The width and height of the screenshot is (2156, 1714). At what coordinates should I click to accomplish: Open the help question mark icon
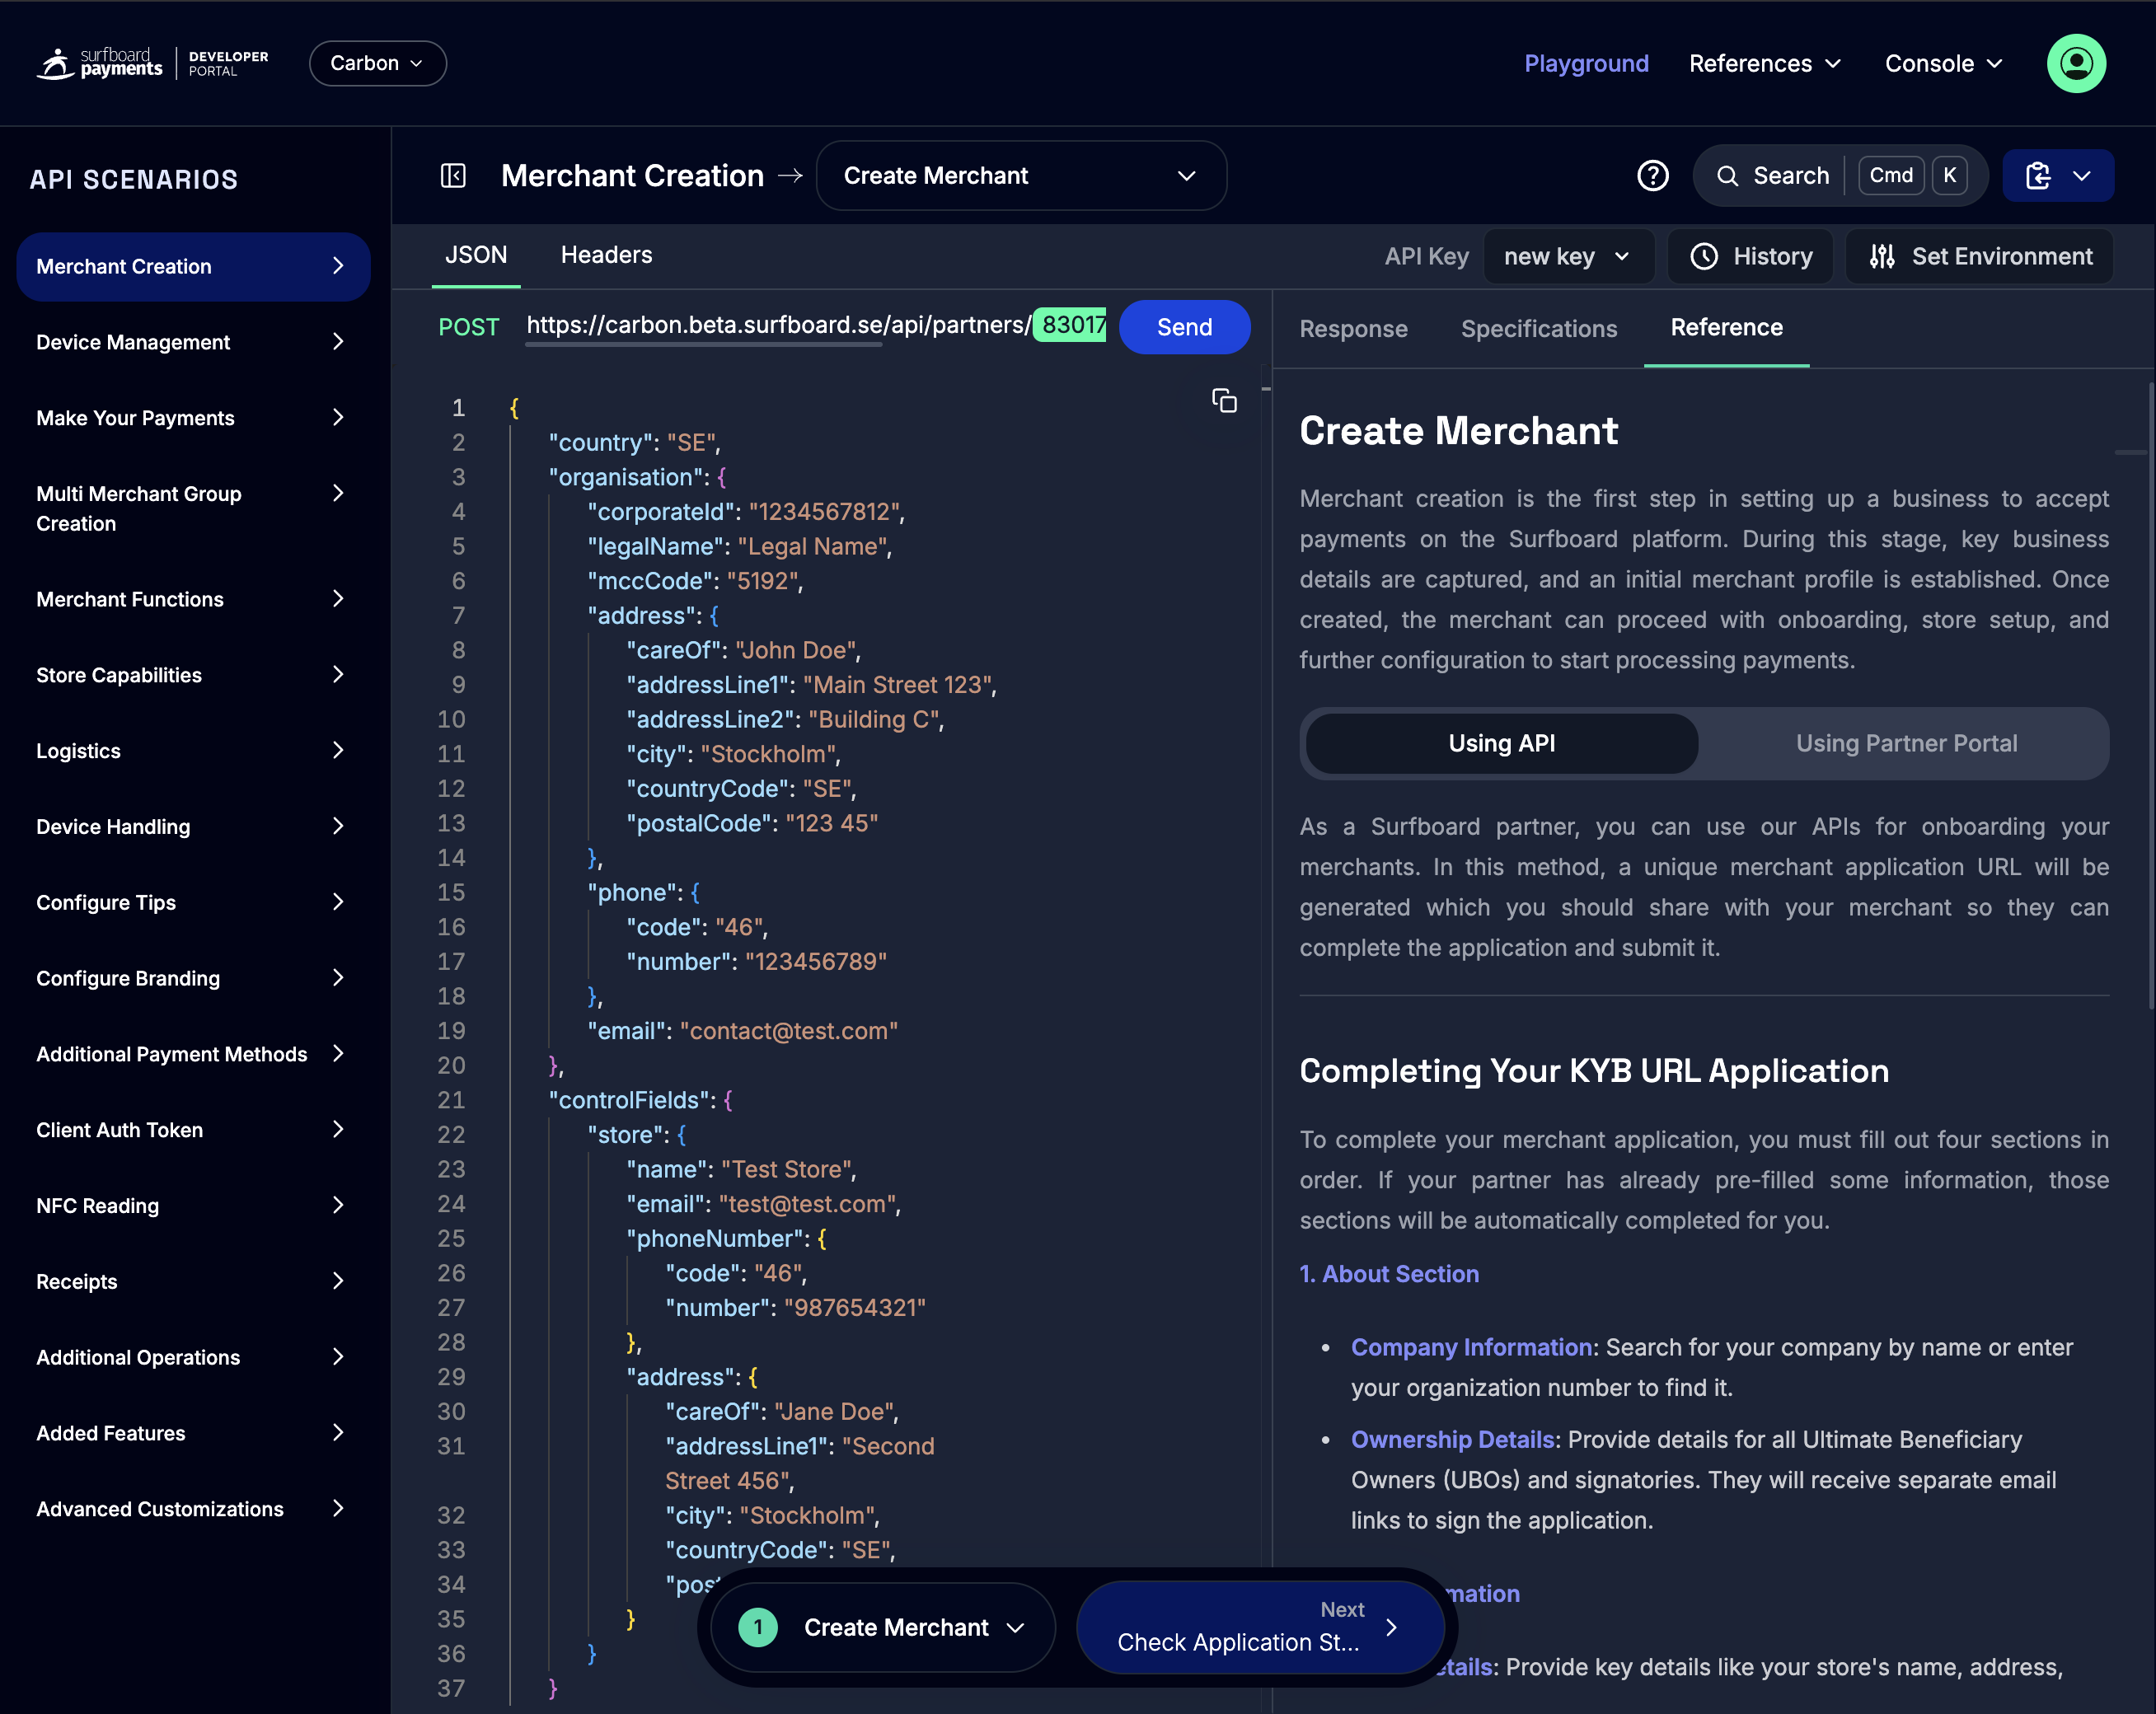pyautogui.click(x=1653, y=175)
